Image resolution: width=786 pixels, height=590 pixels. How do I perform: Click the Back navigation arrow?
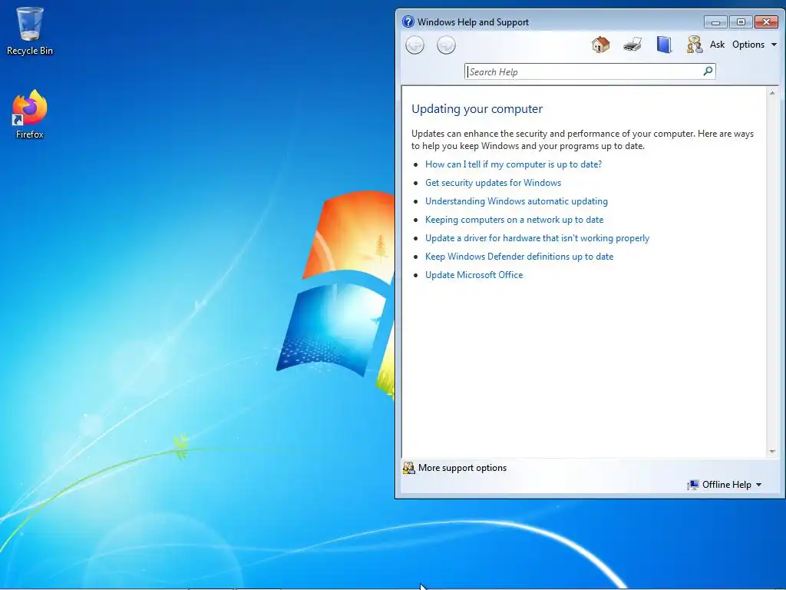(x=414, y=45)
